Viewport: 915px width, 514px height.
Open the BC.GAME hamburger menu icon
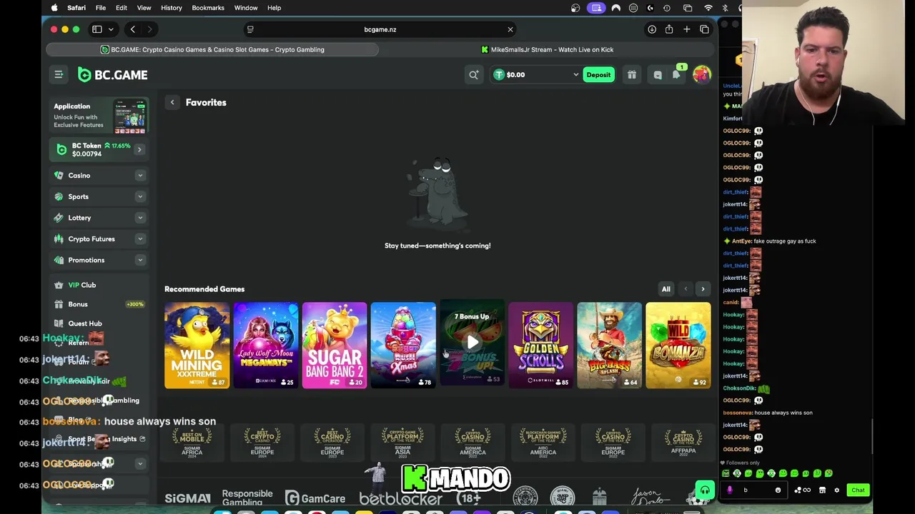click(x=59, y=74)
